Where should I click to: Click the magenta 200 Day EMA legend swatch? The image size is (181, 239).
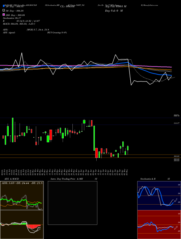click(x=4, y=15)
